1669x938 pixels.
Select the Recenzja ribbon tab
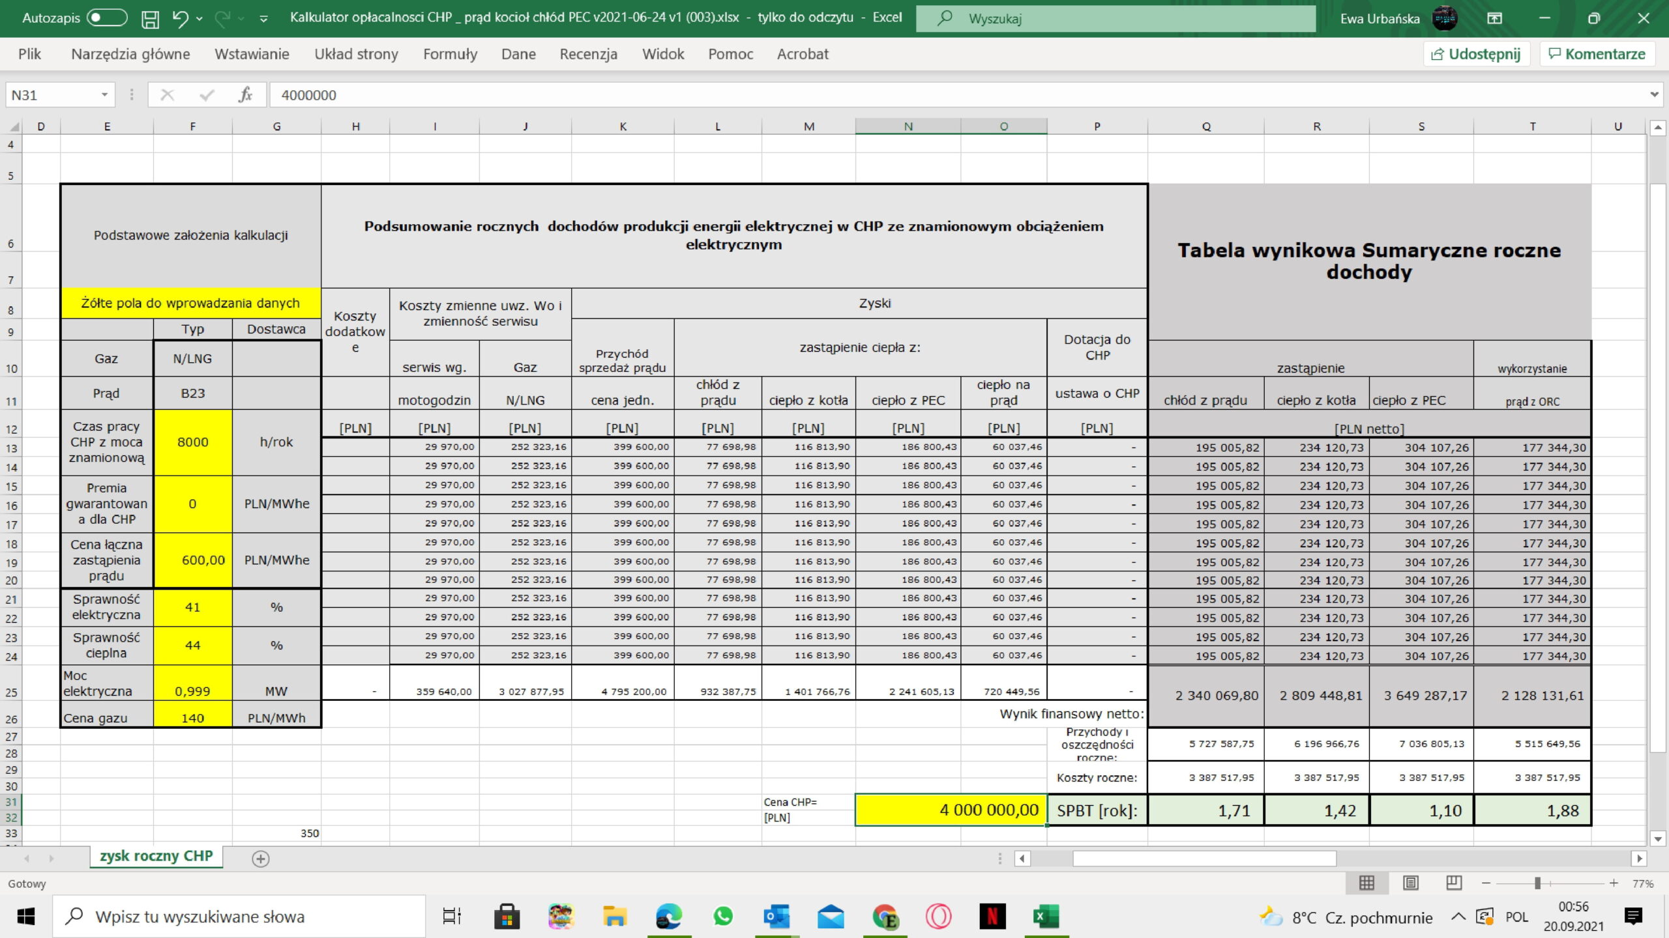coord(588,54)
